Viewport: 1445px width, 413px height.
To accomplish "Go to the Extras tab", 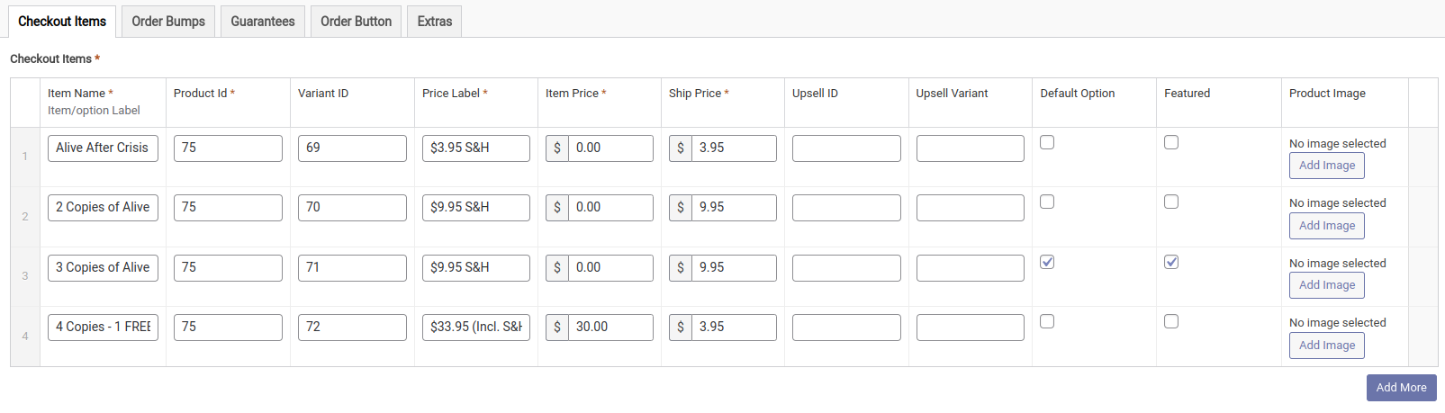I will 435,22.
